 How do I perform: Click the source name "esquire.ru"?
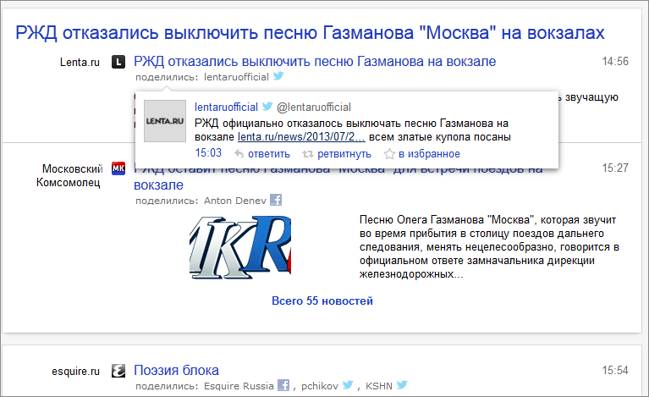point(76,372)
